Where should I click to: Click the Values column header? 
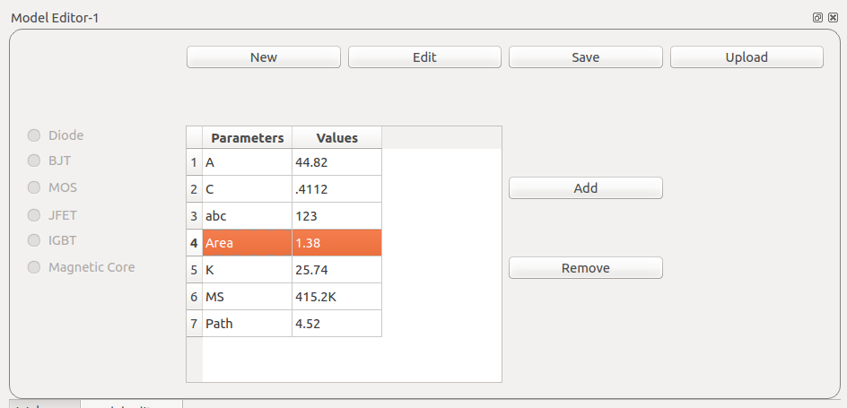[337, 137]
